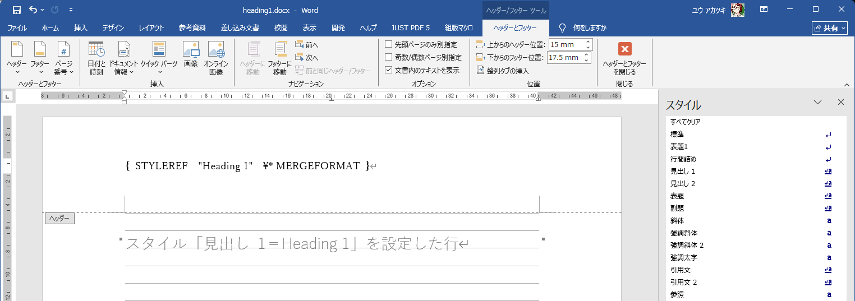This screenshot has height=301, width=855.
Task: Jump with フッターに移動 button
Action: 280,58
